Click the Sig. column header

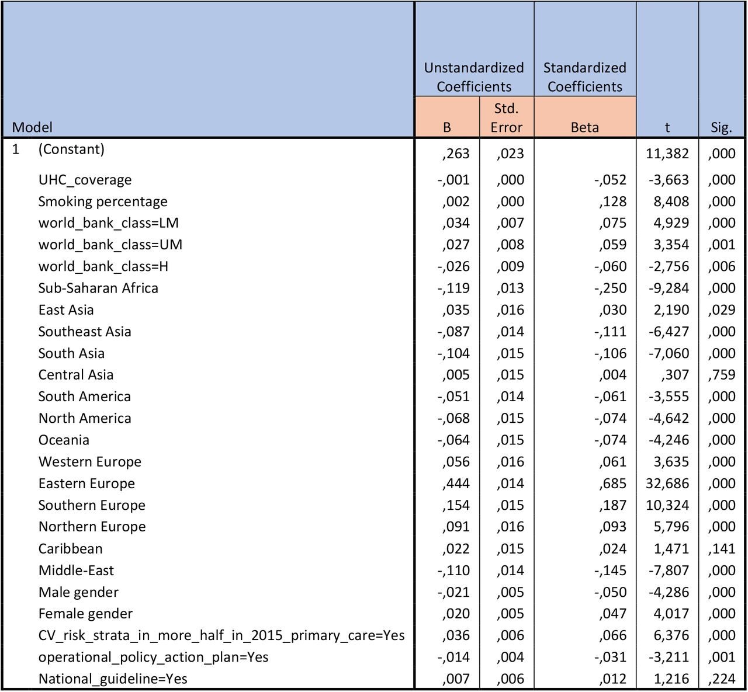(x=722, y=128)
